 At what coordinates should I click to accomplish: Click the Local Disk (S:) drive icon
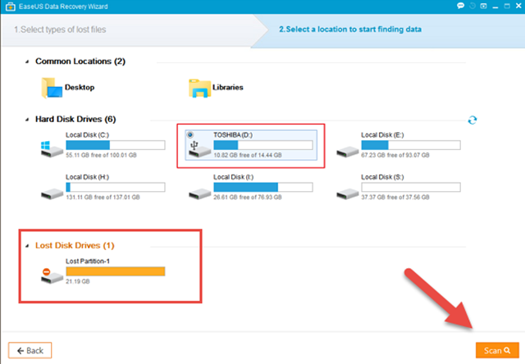(x=348, y=193)
